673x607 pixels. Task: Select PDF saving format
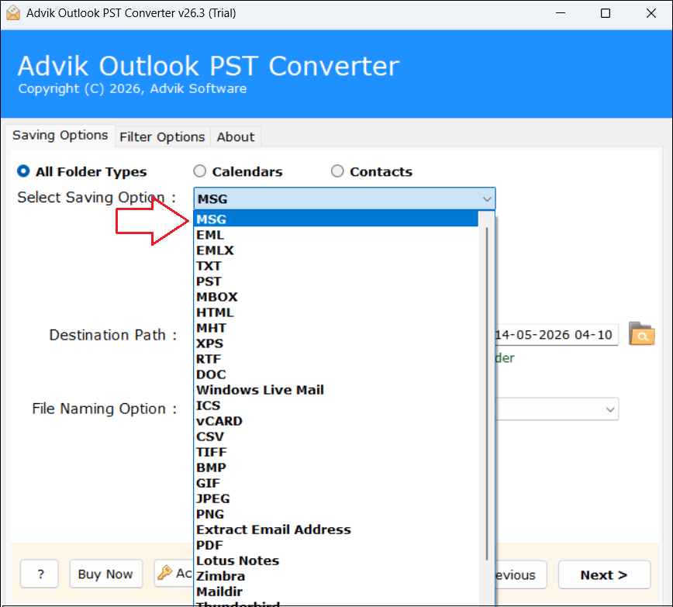336,545
